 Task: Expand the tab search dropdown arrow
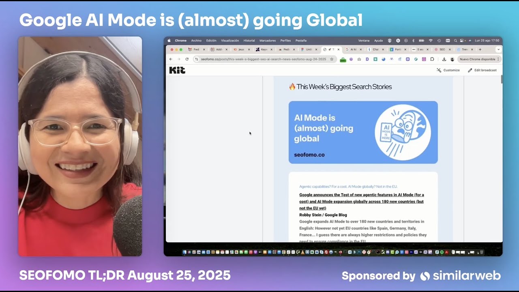point(498,49)
